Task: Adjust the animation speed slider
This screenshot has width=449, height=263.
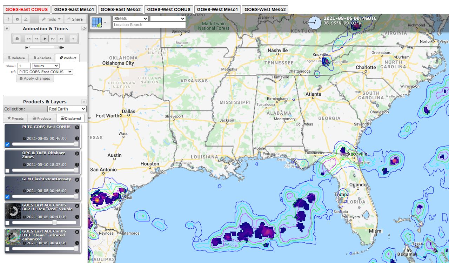Action: point(44,47)
